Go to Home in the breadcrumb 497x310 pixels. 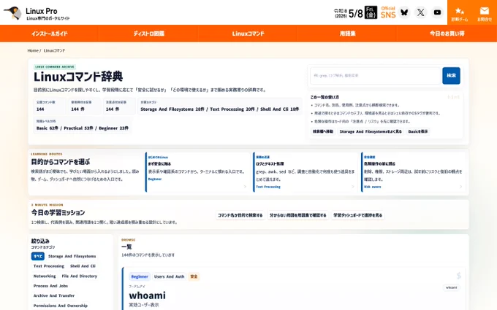(33, 50)
